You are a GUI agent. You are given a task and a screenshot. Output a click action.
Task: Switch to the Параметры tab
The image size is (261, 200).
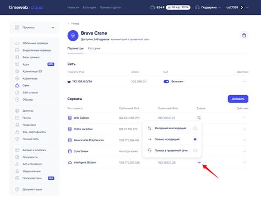coord(75,48)
